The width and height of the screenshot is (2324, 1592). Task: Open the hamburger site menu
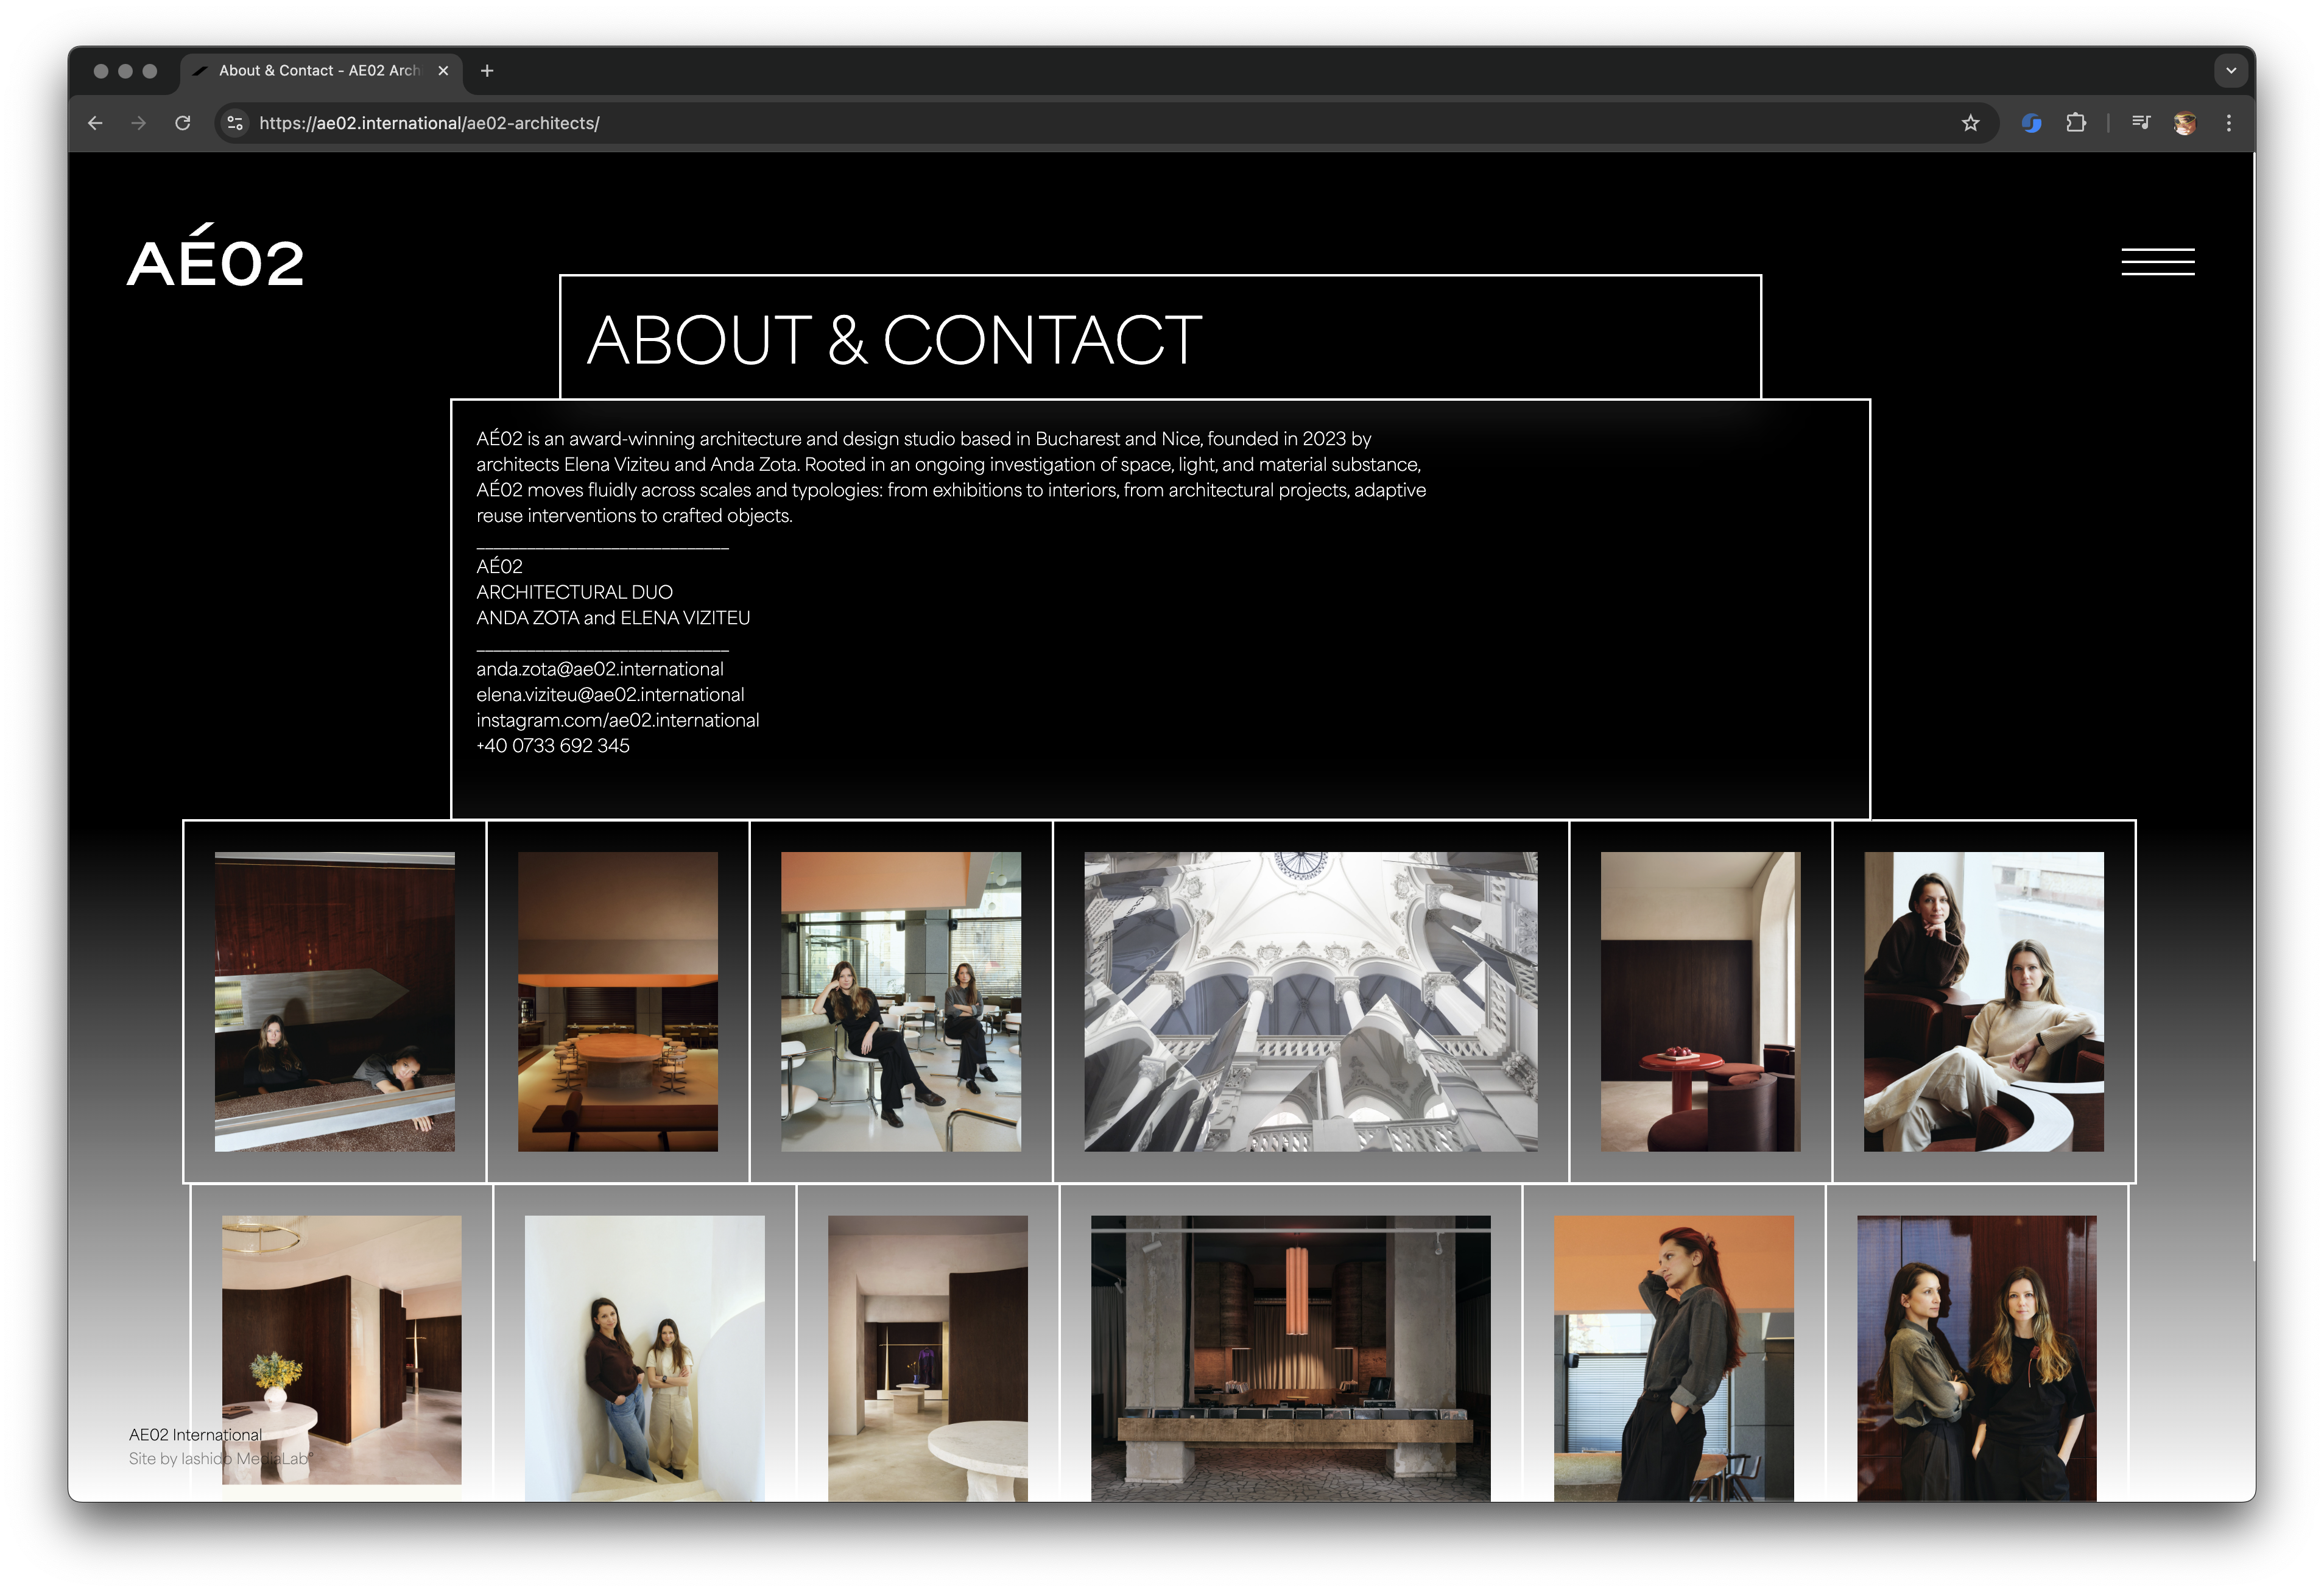[2158, 262]
